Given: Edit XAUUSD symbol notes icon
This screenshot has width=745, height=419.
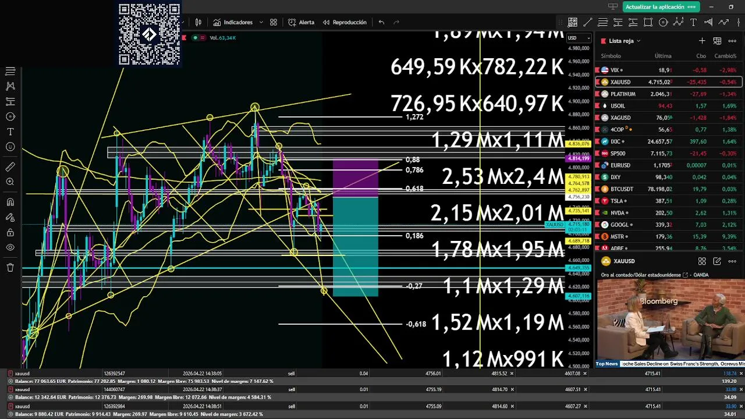Looking at the screenshot, I should tap(717, 261).
